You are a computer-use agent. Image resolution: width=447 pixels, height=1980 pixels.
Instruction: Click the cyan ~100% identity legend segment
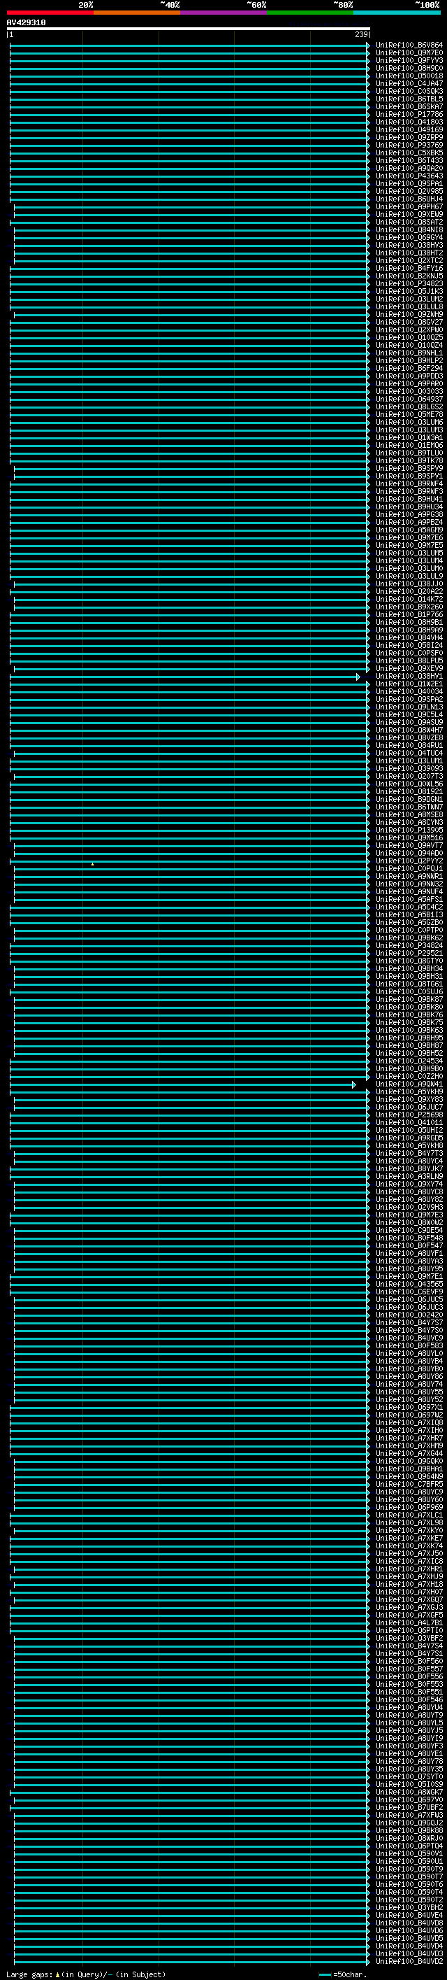(x=397, y=13)
